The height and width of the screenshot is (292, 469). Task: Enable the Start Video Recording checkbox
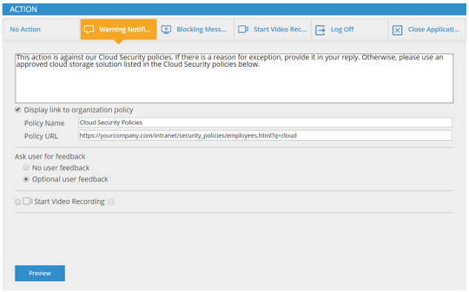18,202
